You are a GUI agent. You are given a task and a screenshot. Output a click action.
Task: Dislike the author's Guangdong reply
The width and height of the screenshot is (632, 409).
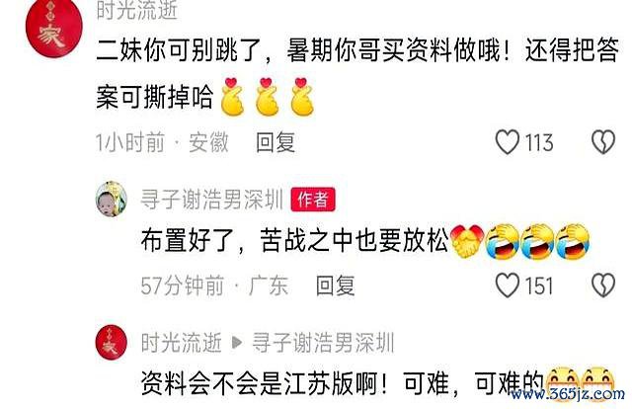(603, 286)
